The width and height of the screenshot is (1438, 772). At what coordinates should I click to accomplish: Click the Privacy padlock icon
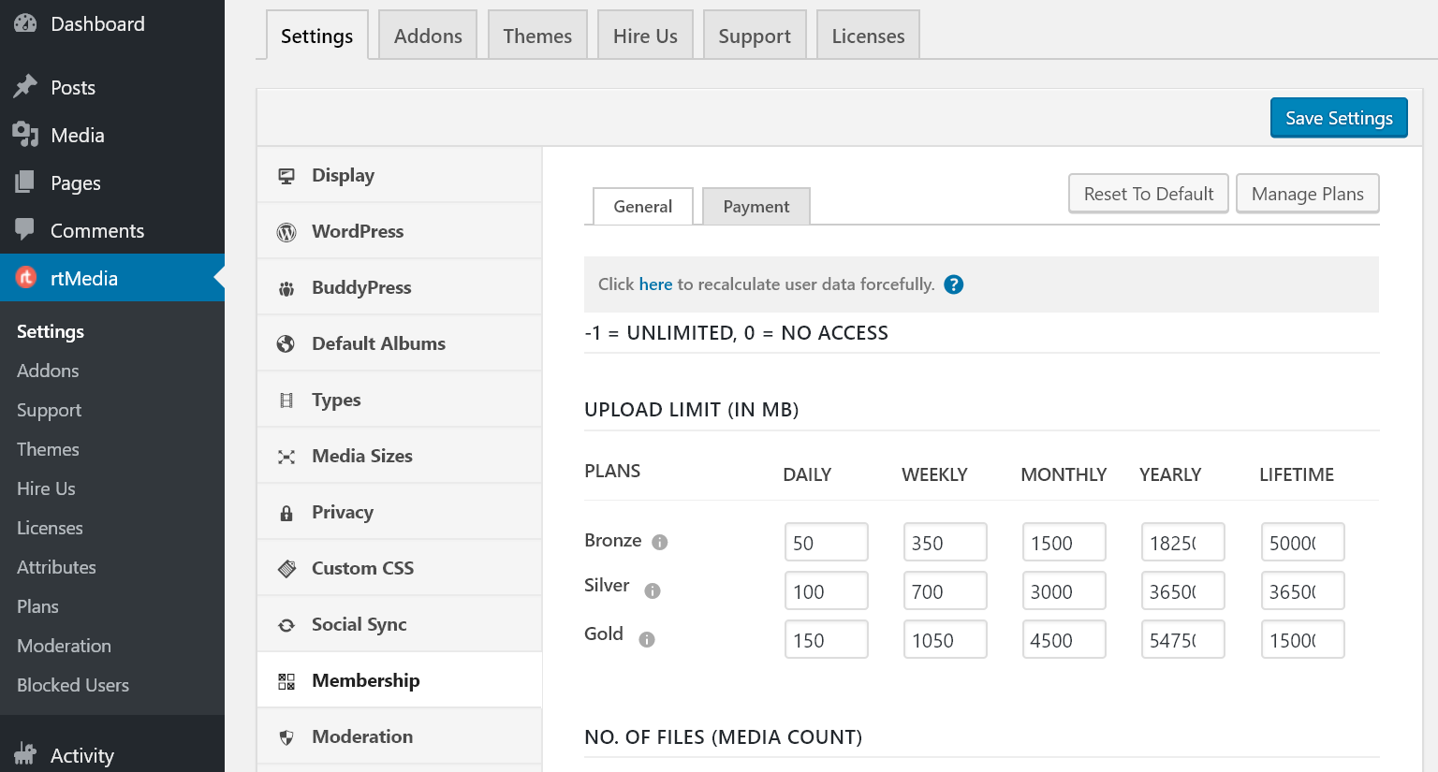285,511
